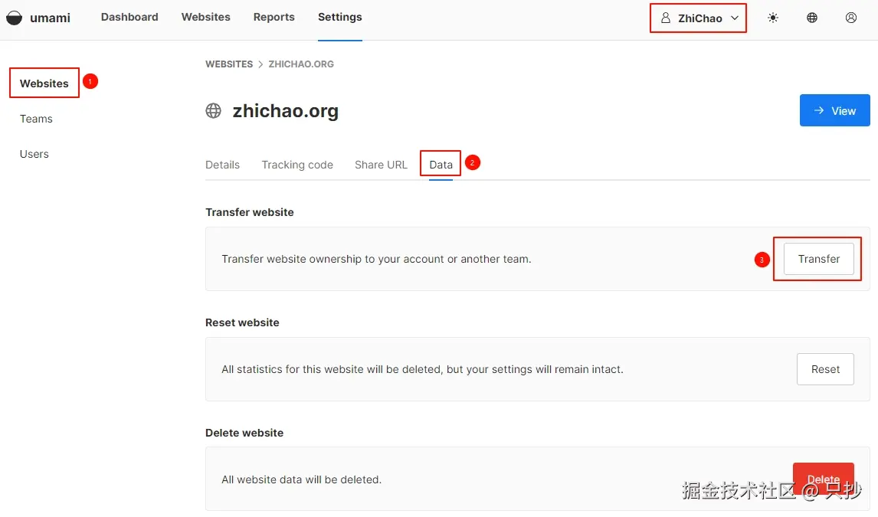
Task: Open the language globe icon
Action: point(812,18)
